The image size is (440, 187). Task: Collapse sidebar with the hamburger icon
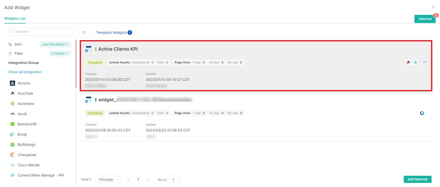coord(84,32)
